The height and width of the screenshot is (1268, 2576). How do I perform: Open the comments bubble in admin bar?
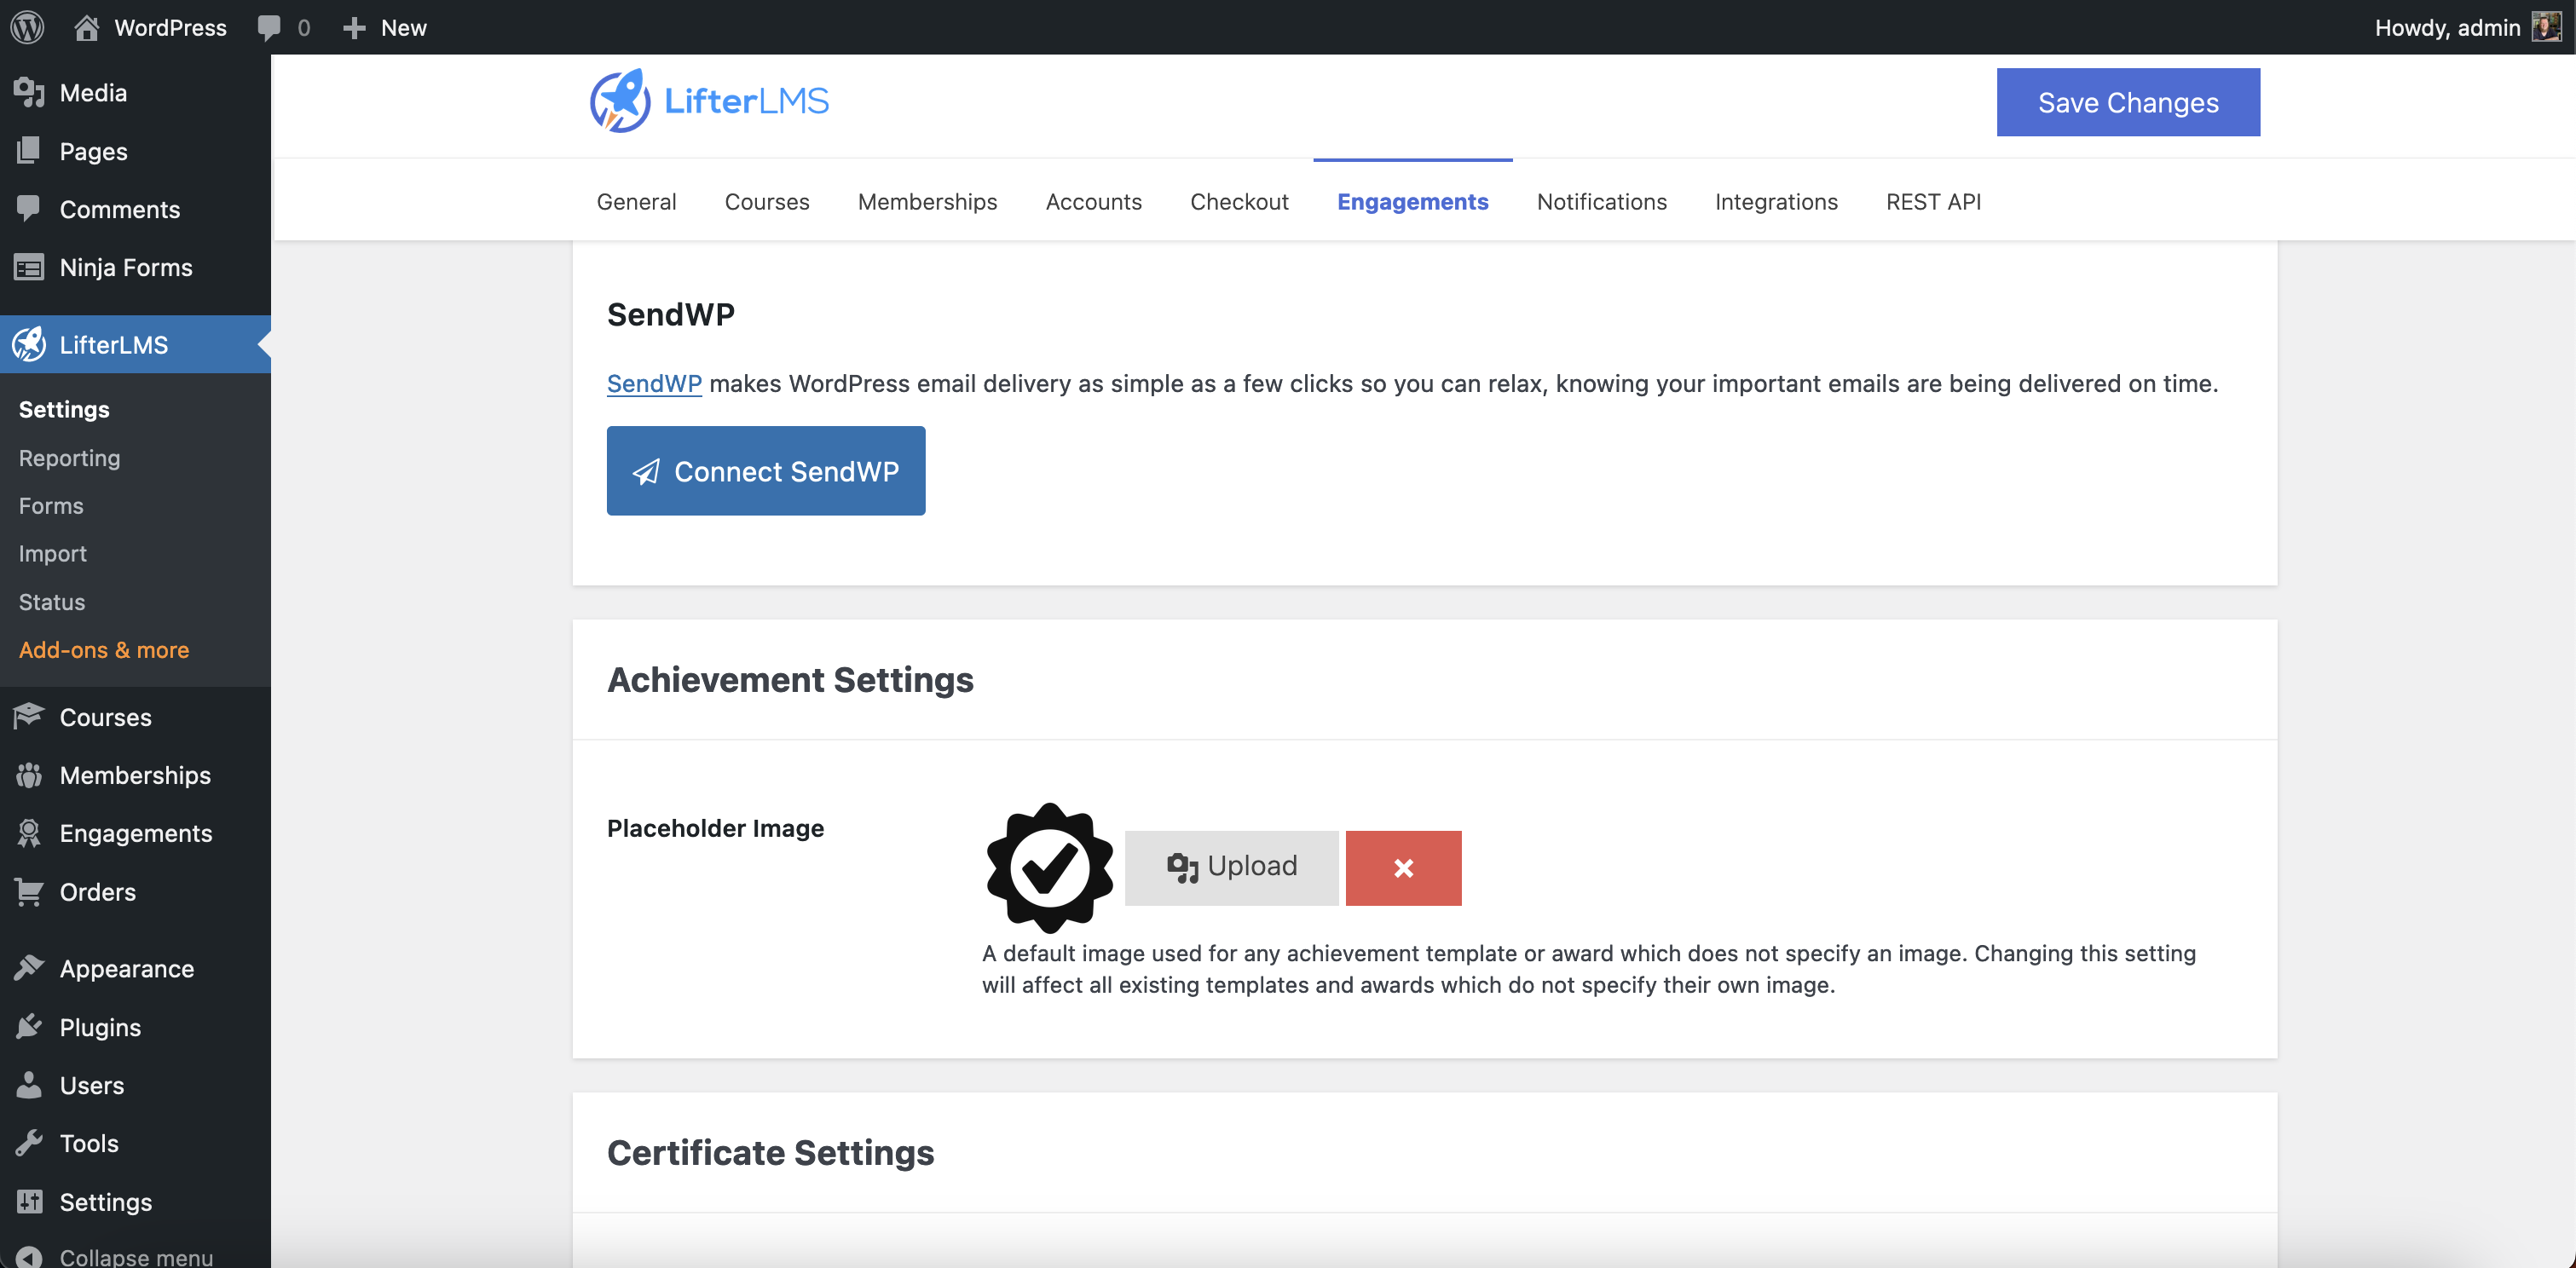(269, 27)
